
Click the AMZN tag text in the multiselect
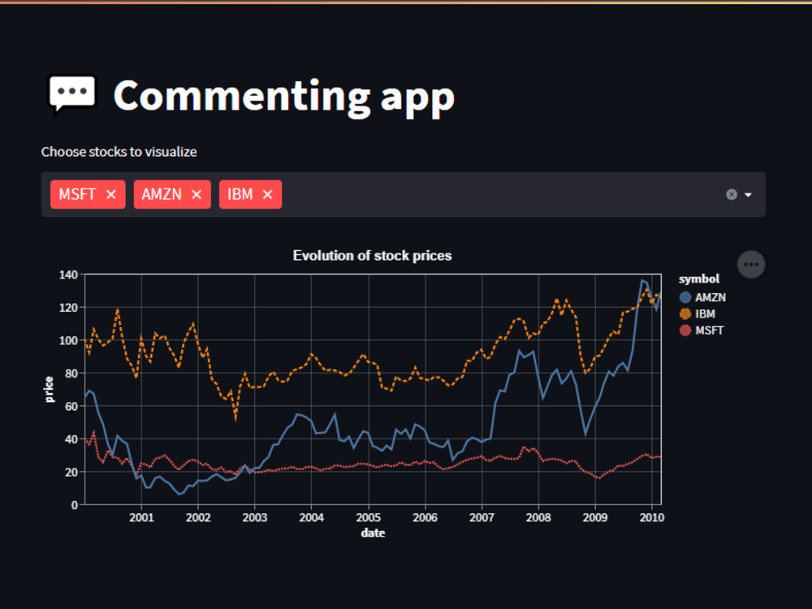162,195
